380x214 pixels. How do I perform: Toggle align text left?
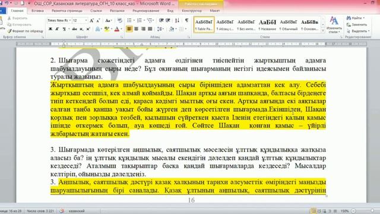click(x=129, y=29)
